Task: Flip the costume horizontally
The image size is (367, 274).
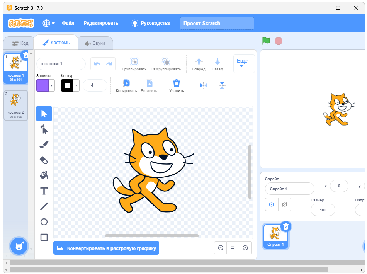Action: [203, 85]
